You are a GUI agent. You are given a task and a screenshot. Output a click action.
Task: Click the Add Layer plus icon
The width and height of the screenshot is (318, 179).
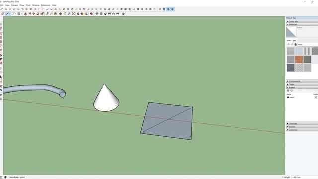click(288, 90)
